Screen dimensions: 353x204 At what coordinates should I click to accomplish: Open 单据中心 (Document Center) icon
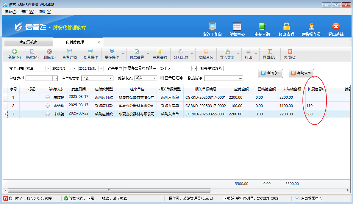[237, 27]
